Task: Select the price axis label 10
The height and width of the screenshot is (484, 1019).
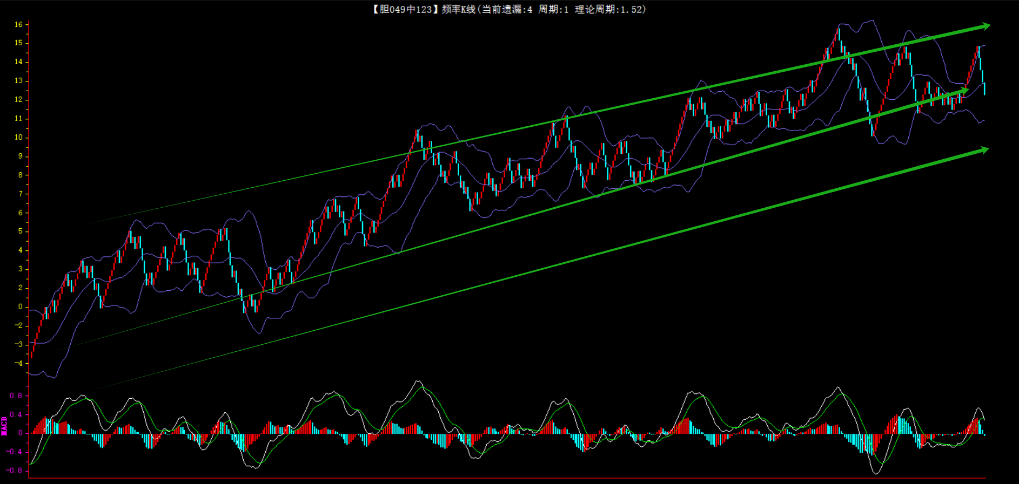Action: tap(19, 138)
